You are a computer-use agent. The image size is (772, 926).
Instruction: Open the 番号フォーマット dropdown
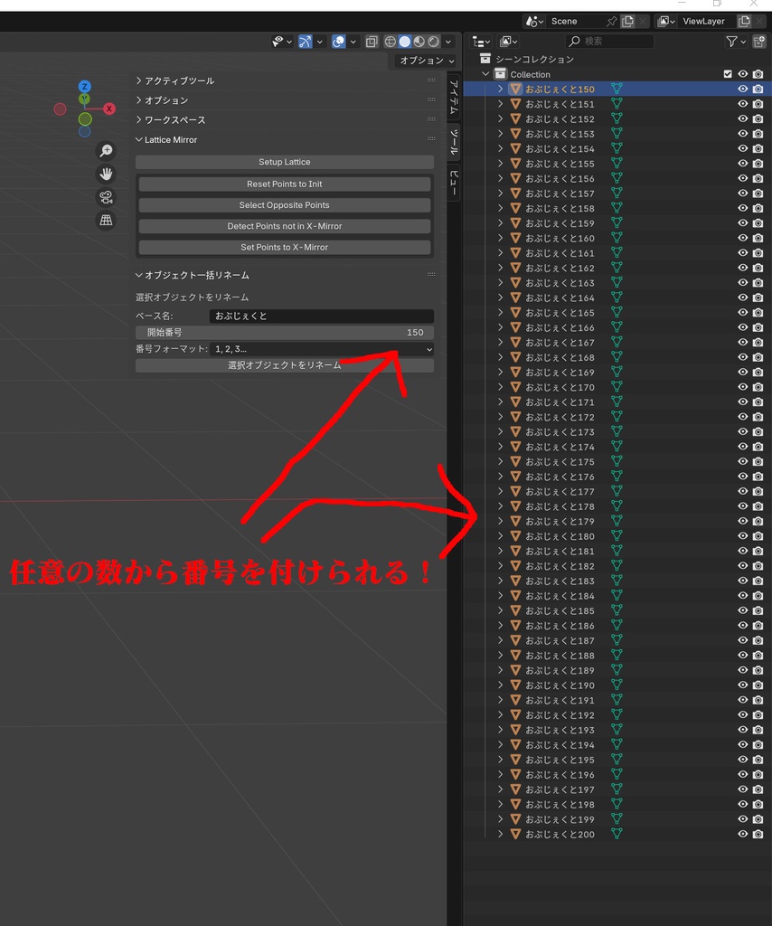pyautogui.click(x=321, y=348)
